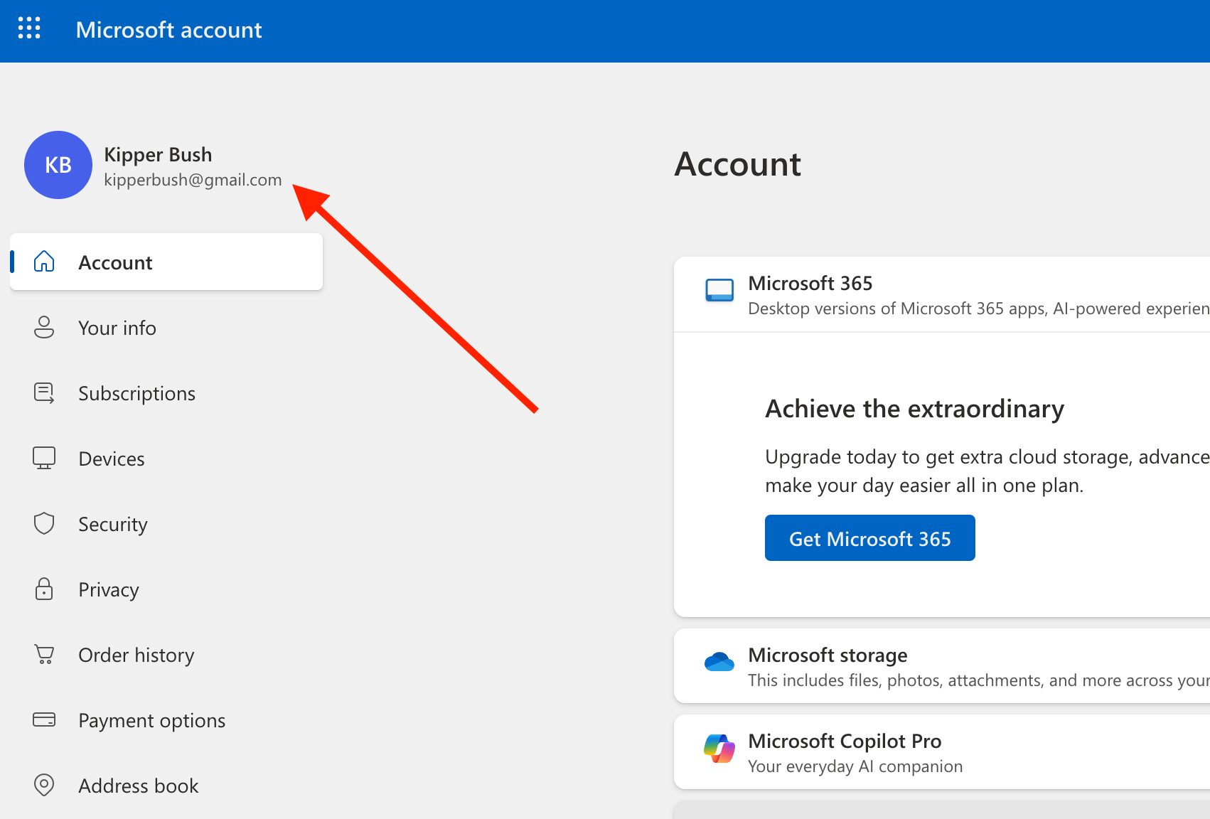
Task: Select Account in the sidebar menu
Action: click(166, 262)
